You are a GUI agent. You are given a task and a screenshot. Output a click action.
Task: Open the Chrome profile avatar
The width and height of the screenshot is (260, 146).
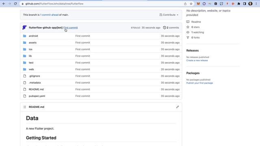point(250,4)
